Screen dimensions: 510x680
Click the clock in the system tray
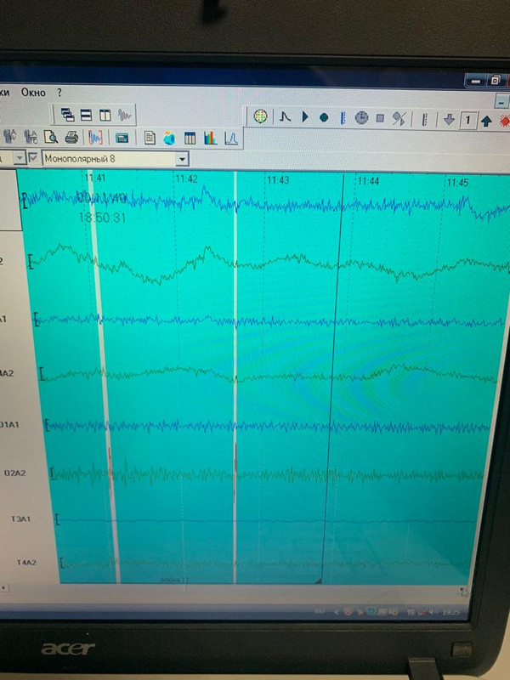click(x=451, y=612)
